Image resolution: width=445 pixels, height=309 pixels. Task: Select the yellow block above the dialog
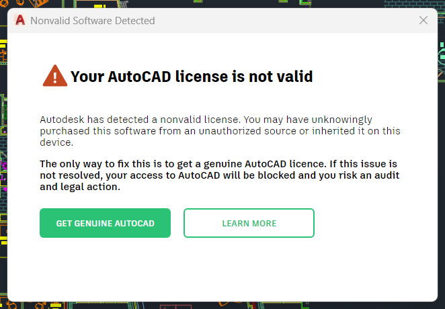point(100,5)
